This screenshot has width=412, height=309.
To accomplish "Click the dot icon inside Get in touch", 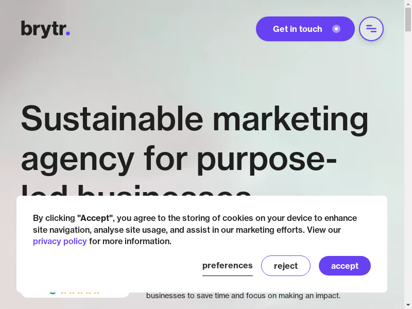I will [x=336, y=29].
